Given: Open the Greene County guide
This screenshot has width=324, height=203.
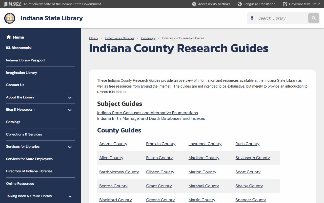Looking at the screenshot, I should [x=160, y=200].
